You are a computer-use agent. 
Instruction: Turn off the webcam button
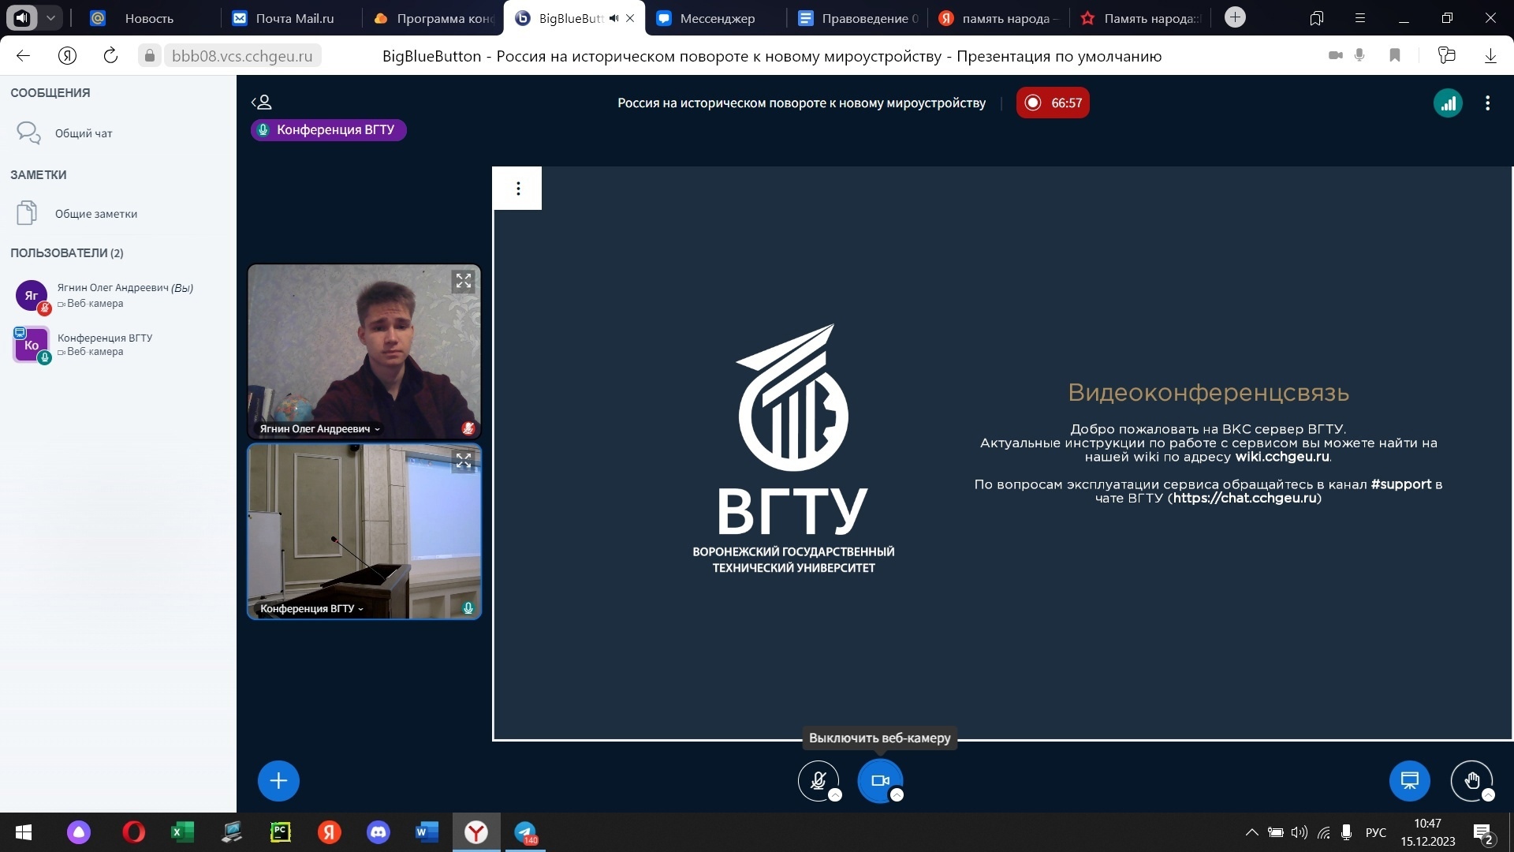[x=879, y=781]
